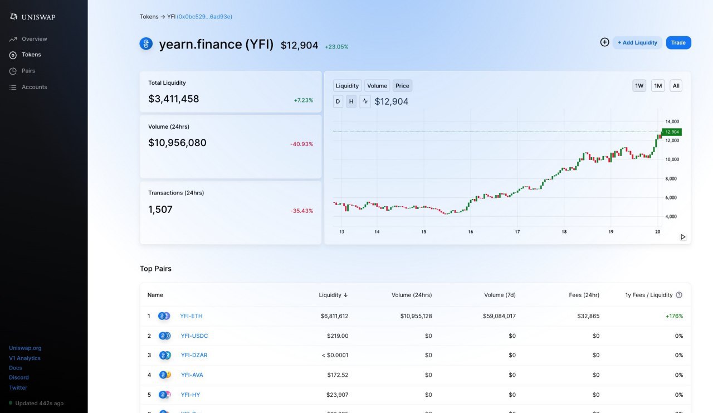The image size is (713, 413).
Task: Click the plus circle save icon
Action: (604, 42)
